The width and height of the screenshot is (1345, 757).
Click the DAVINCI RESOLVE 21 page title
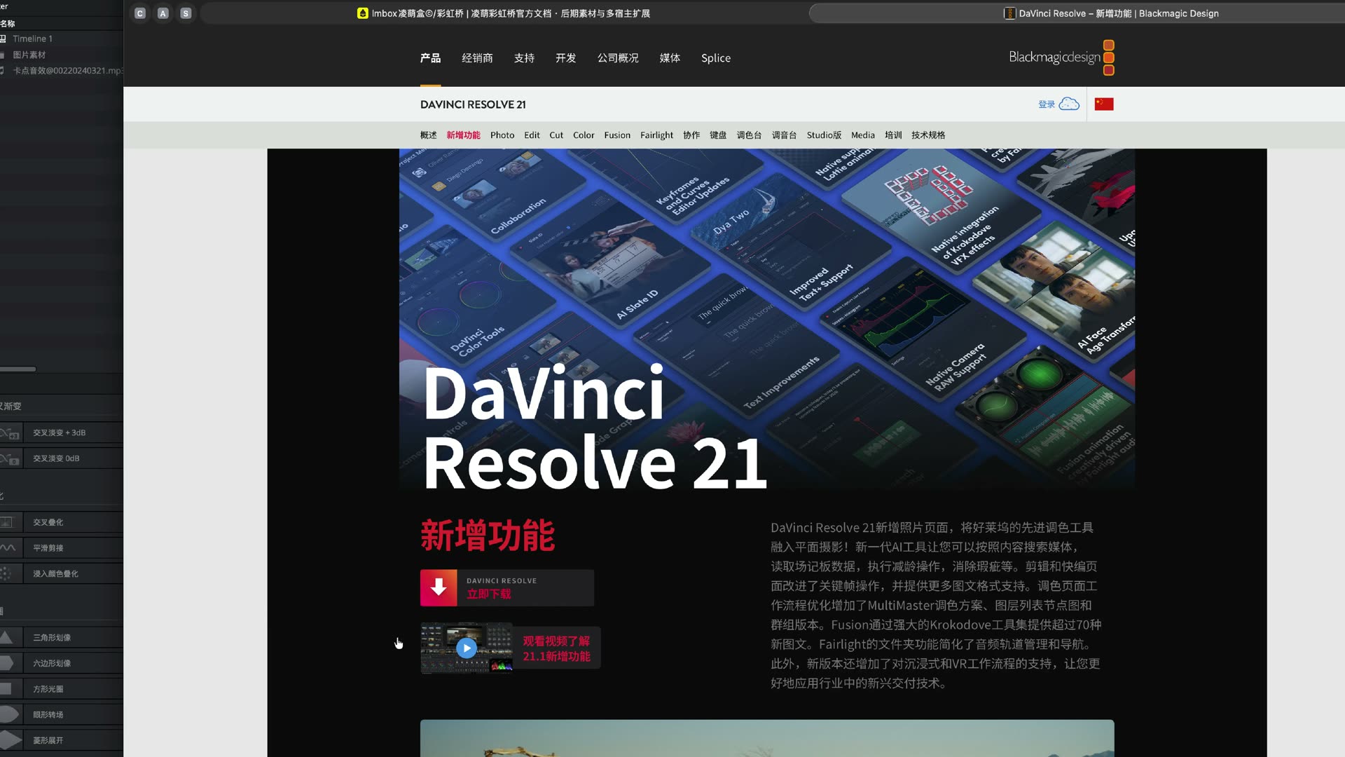coord(473,104)
